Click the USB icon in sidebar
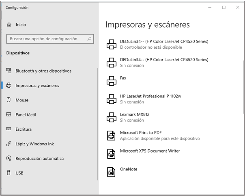The image size is (245, 196). point(9,173)
